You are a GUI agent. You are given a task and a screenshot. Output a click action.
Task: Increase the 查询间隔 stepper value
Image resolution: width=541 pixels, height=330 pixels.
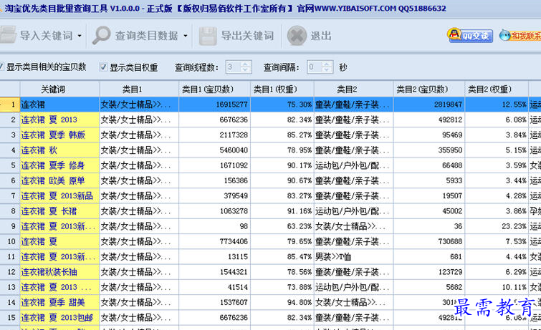pos(327,64)
